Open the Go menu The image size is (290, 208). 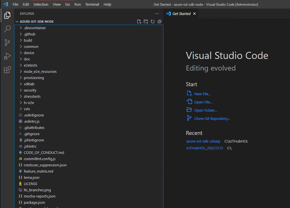[68, 4]
